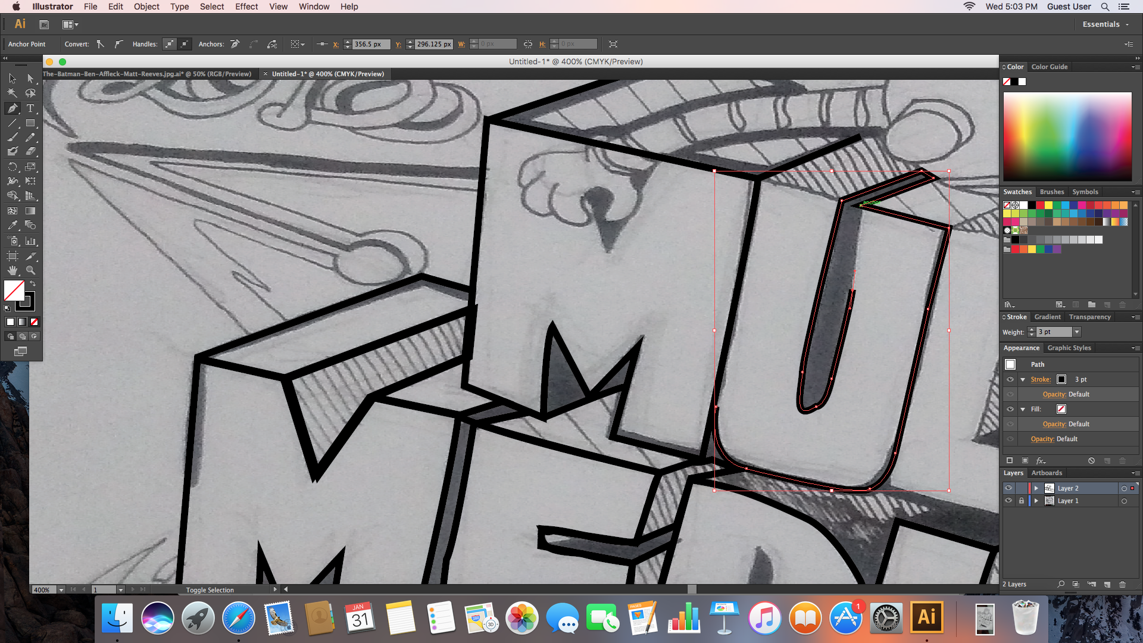The height and width of the screenshot is (643, 1143).
Task: Select the Free Transform tool
Action: tap(30, 181)
